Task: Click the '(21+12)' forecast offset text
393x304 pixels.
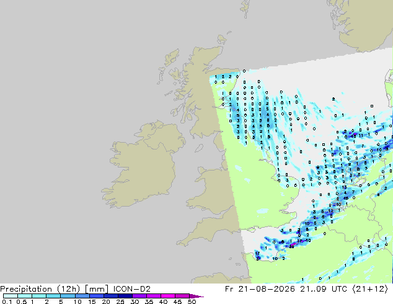Action: (370, 289)
